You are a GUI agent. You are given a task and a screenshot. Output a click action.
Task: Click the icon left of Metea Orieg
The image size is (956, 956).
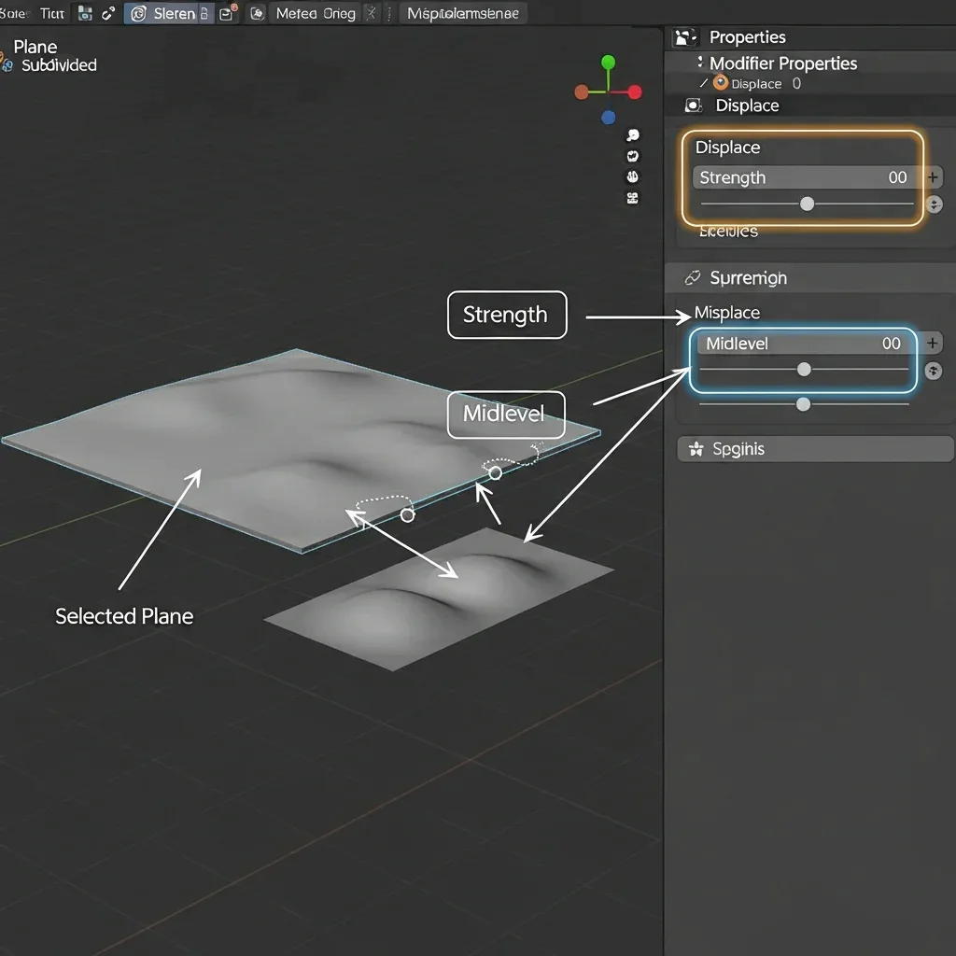pyautogui.click(x=258, y=13)
